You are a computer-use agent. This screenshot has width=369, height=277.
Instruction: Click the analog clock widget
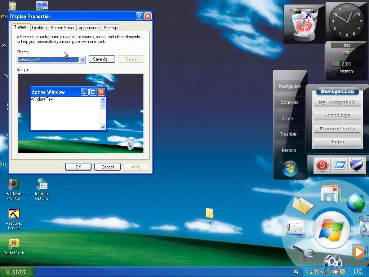point(347,21)
